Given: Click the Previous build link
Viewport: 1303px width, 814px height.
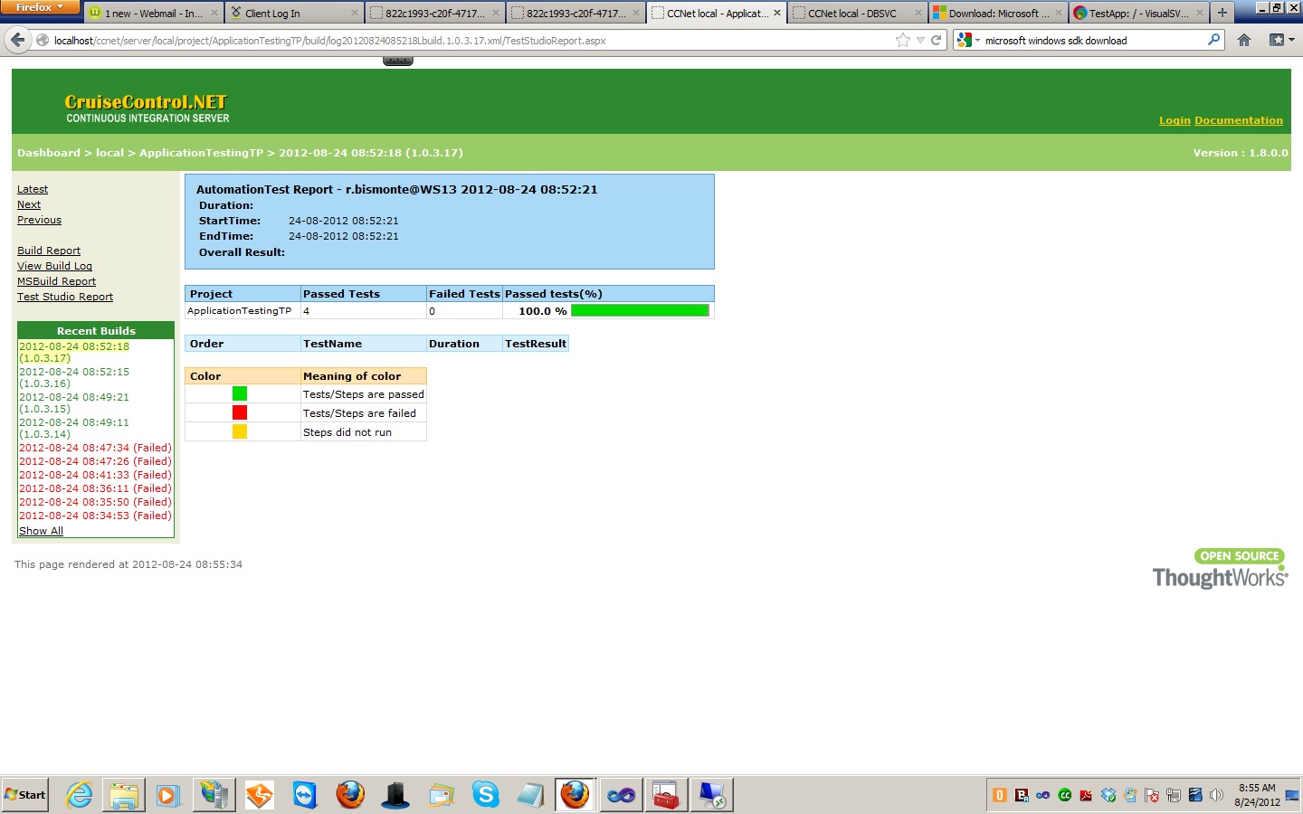Looking at the screenshot, I should point(39,220).
